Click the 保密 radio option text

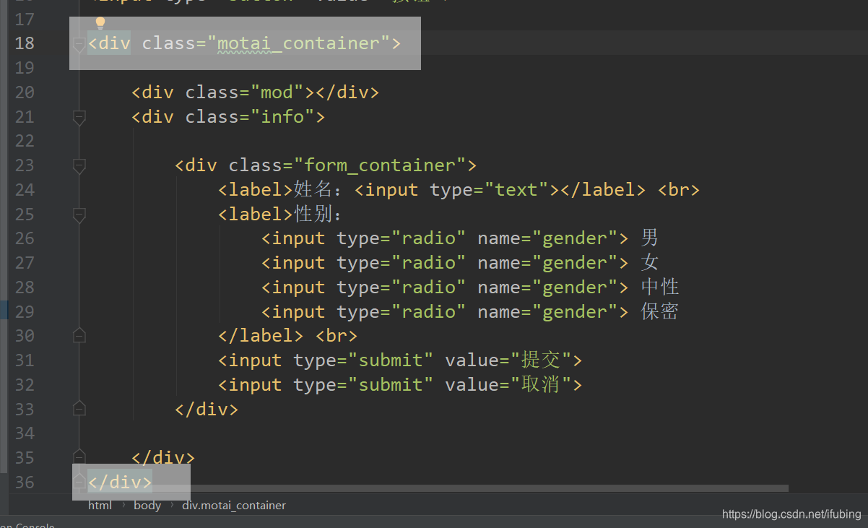tap(660, 312)
